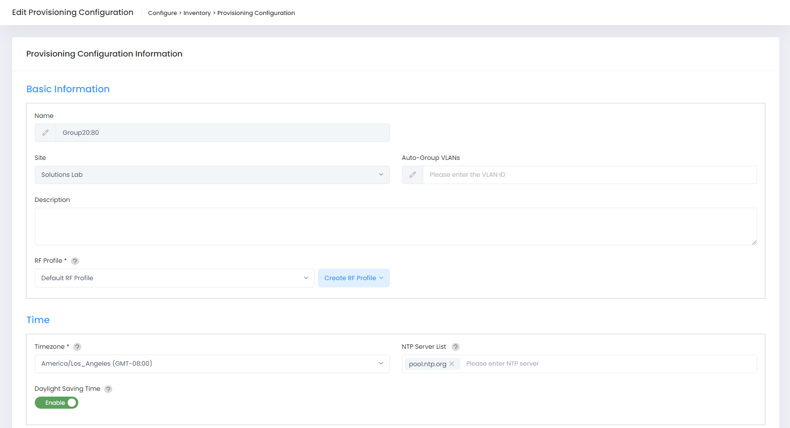This screenshot has height=428, width=790.
Task: Click the Timezone help icon
Action: [77, 347]
